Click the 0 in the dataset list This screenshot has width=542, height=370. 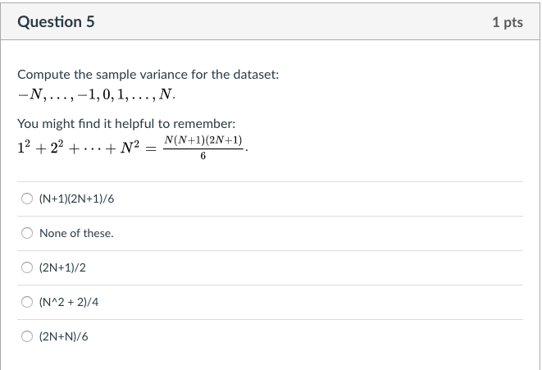click(106, 94)
